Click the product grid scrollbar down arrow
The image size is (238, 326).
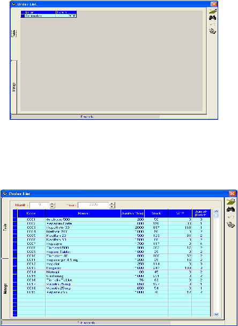click(216, 314)
